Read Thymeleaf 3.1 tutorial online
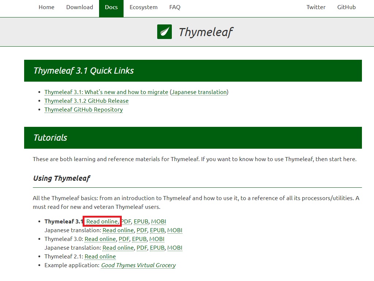Image resolution: width=374 pixels, height=281 pixels. click(102, 221)
